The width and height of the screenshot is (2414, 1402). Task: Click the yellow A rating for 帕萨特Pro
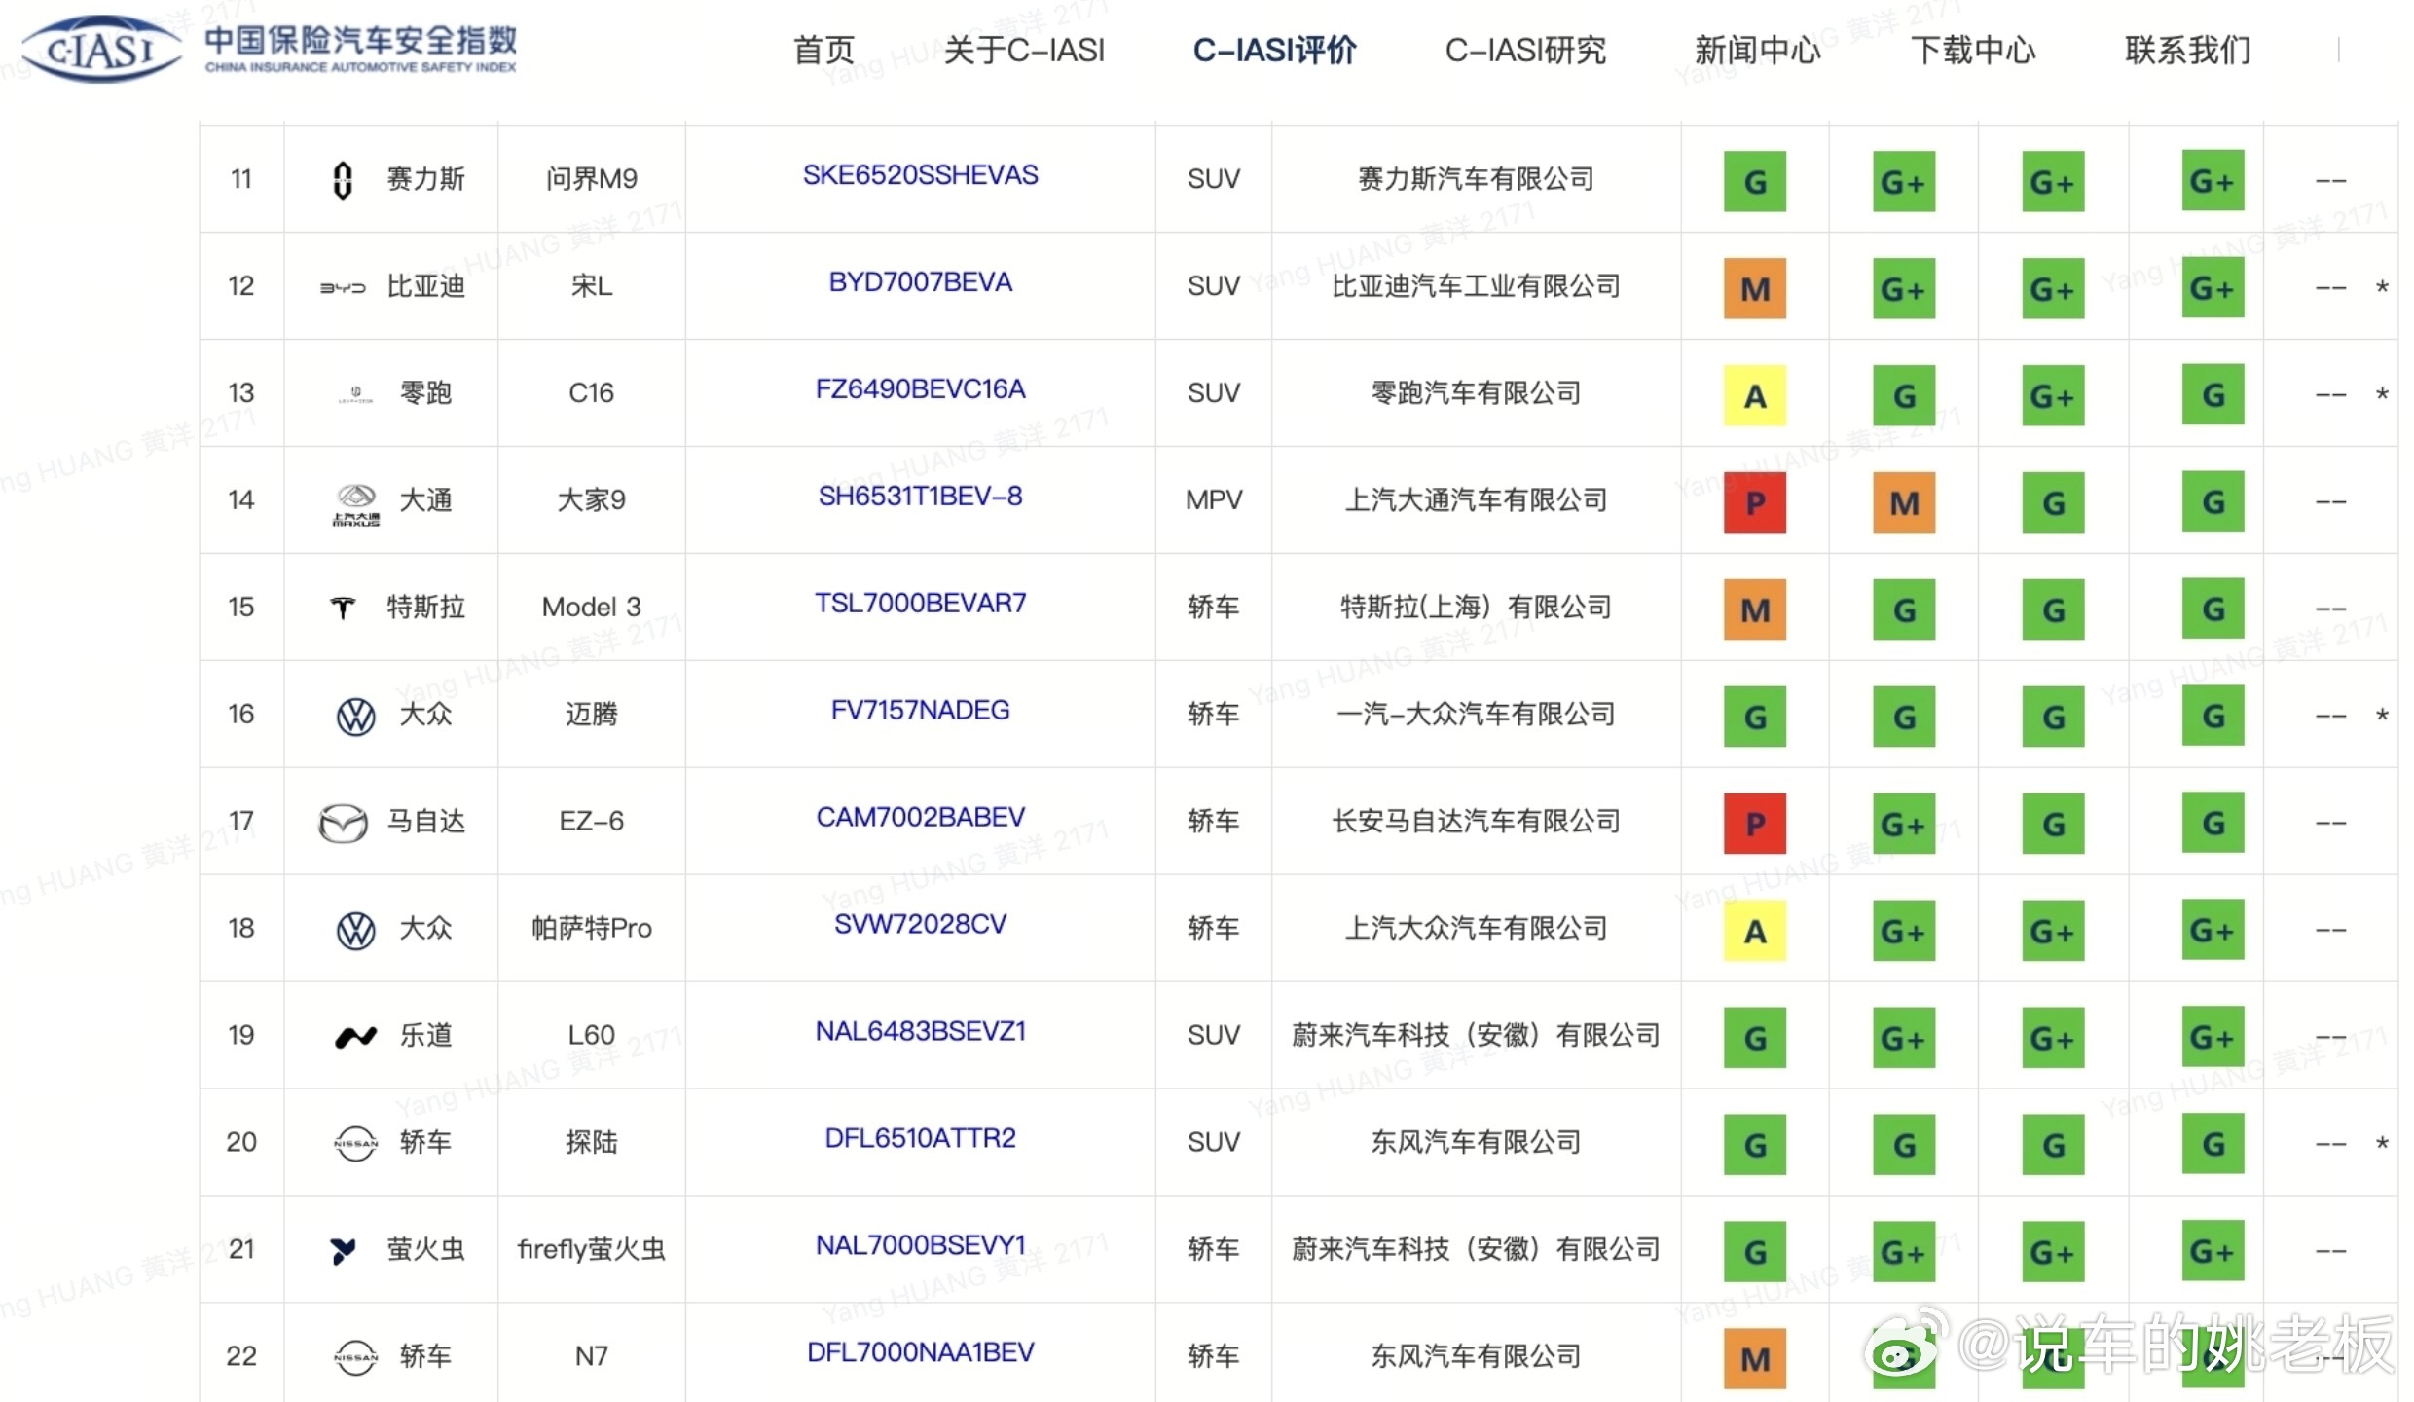pyautogui.click(x=1755, y=931)
